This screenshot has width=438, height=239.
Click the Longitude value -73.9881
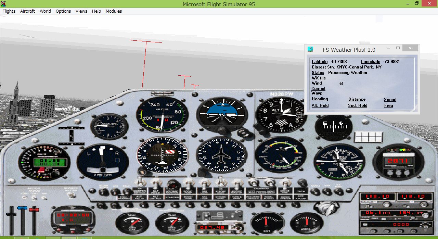(391, 62)
